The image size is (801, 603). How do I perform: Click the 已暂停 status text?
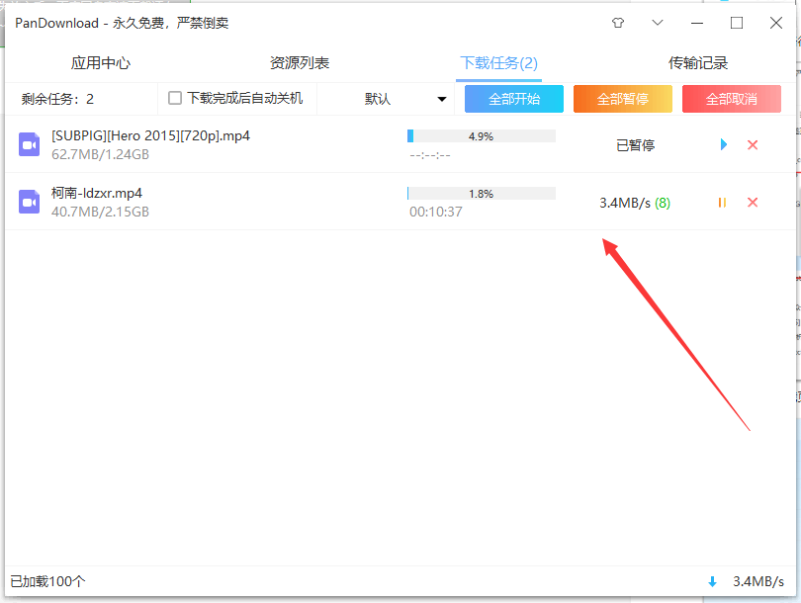coord(635,145)
